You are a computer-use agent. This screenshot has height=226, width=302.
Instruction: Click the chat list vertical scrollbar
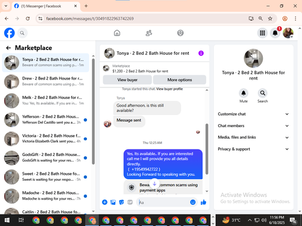[x=93, y=111]
